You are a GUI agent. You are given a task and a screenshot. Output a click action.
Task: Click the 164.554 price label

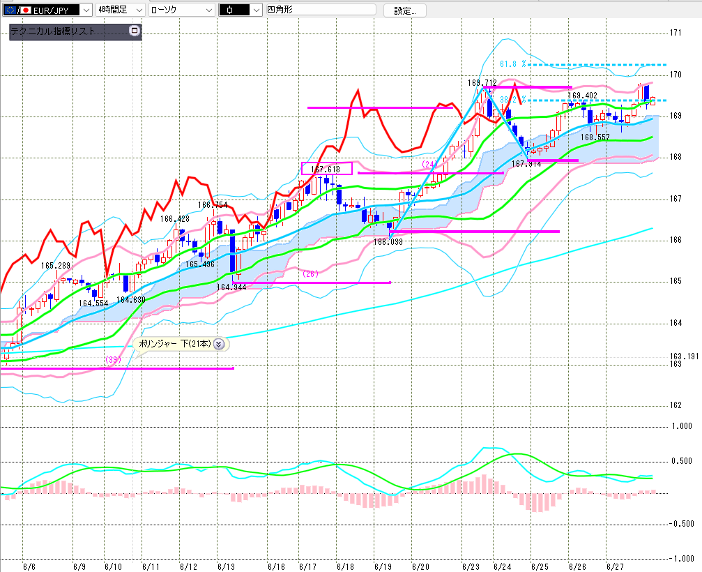coord(93,303)
